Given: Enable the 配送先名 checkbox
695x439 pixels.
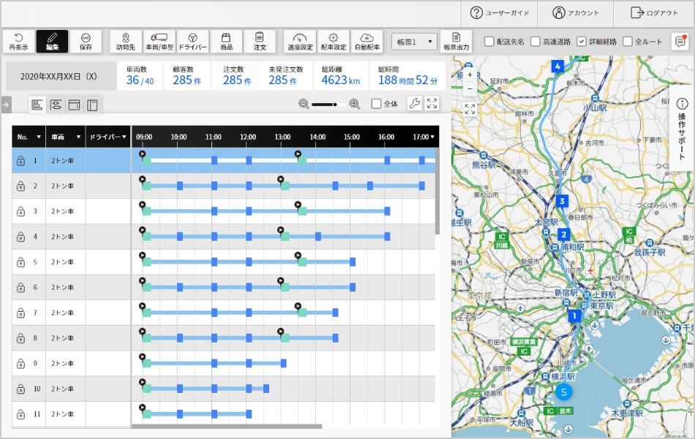Looking at the screenshot, I should (x=489, y=42).
